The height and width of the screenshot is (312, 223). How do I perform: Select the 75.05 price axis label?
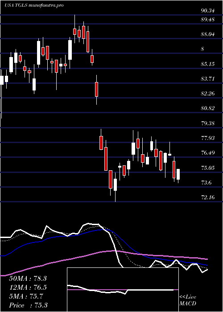(208, 168)
